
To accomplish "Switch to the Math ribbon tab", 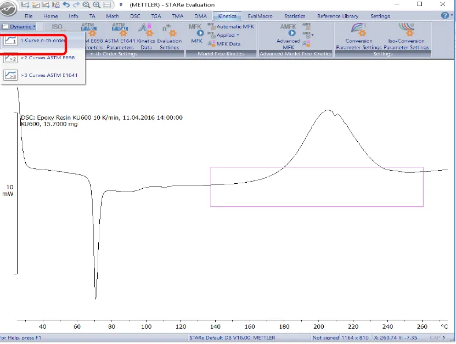I will point(112,16).
